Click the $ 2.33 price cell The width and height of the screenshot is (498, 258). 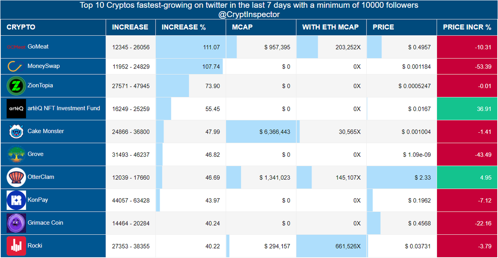[x=402, y=177]
